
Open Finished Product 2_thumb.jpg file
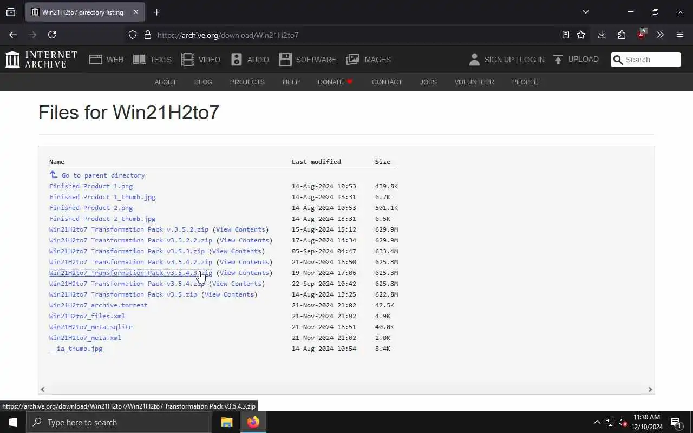click(x=102, y=219)
